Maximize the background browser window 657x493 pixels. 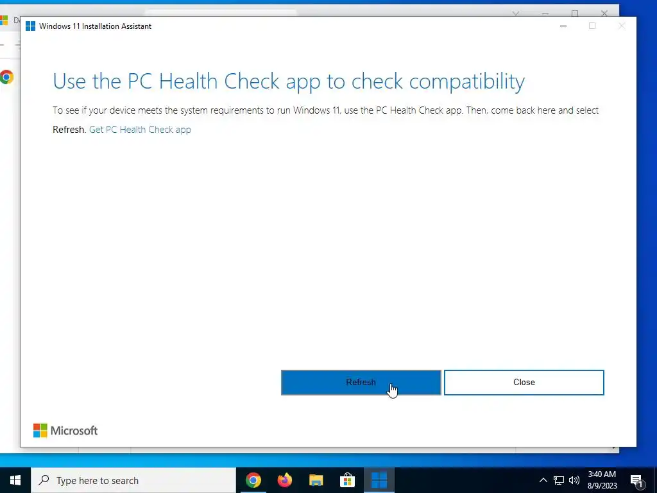pos(575,13)
